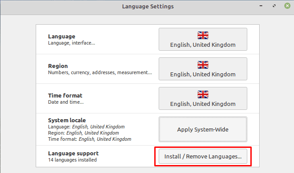Open Install / Remove Languages dialog
Screen dimensions: 294x173
point(203,156)
